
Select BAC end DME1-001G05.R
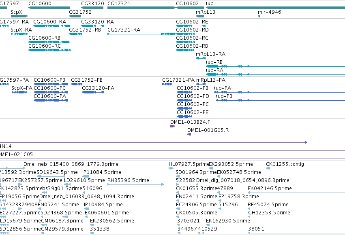pos(208,130)
